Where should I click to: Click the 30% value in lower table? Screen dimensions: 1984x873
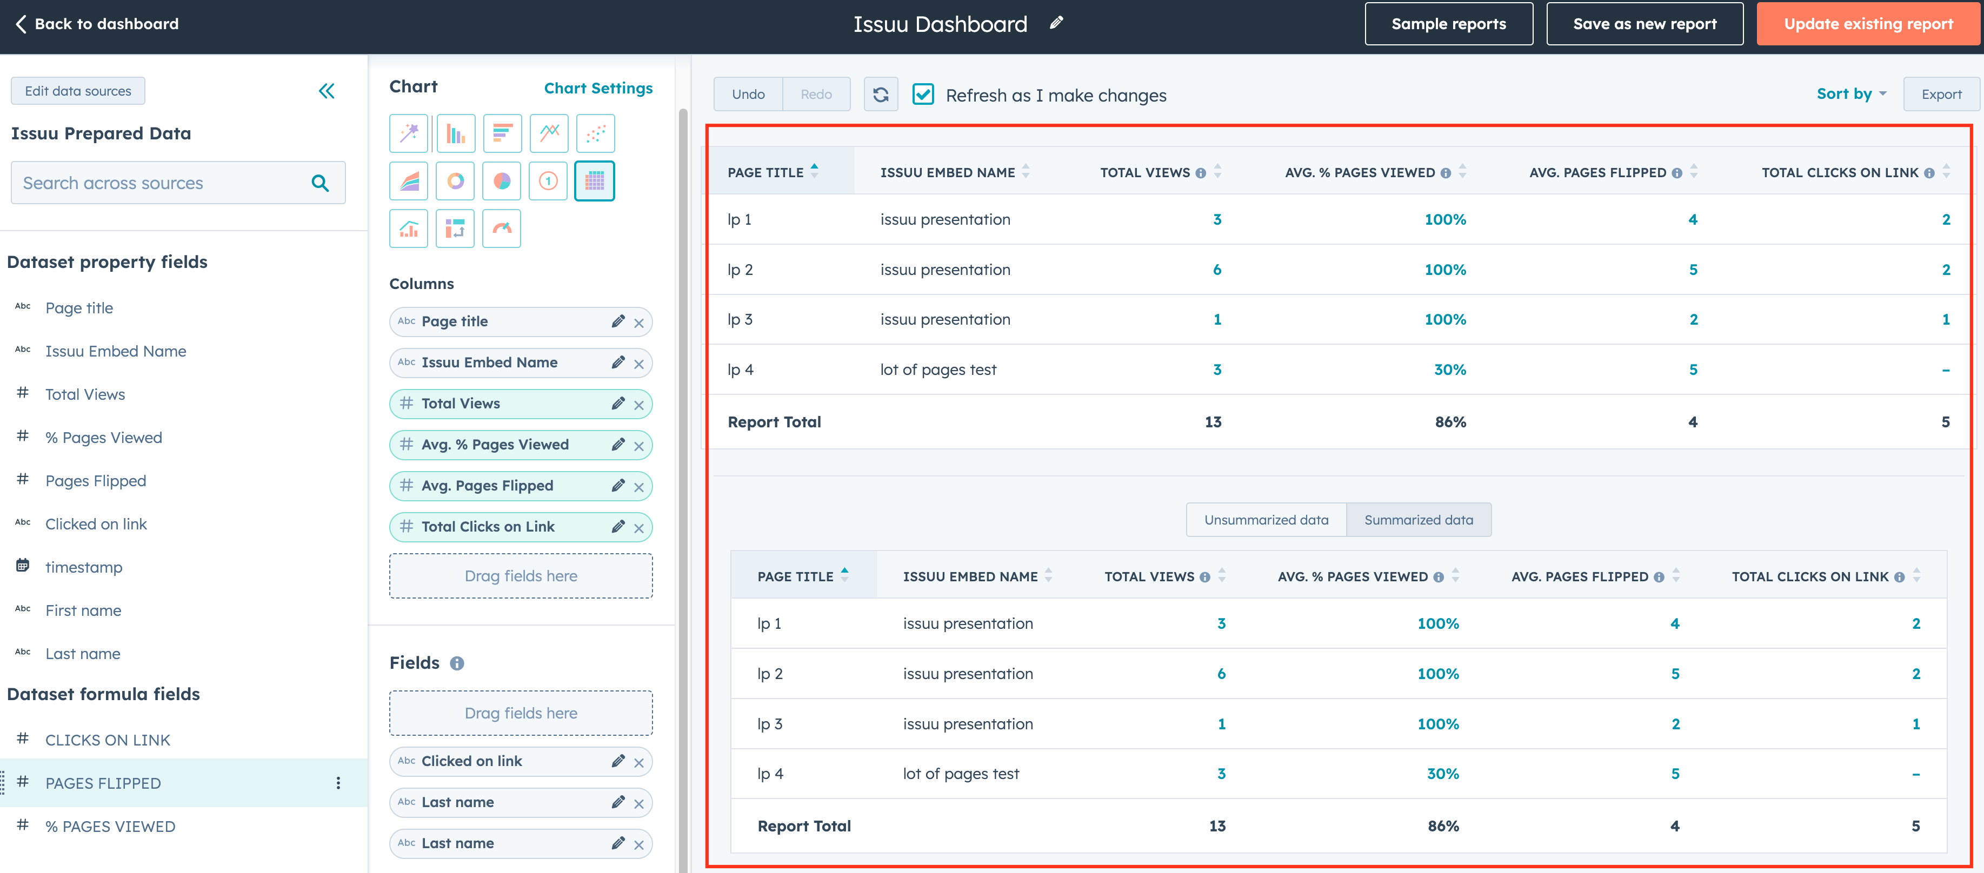pos(1442,775)
